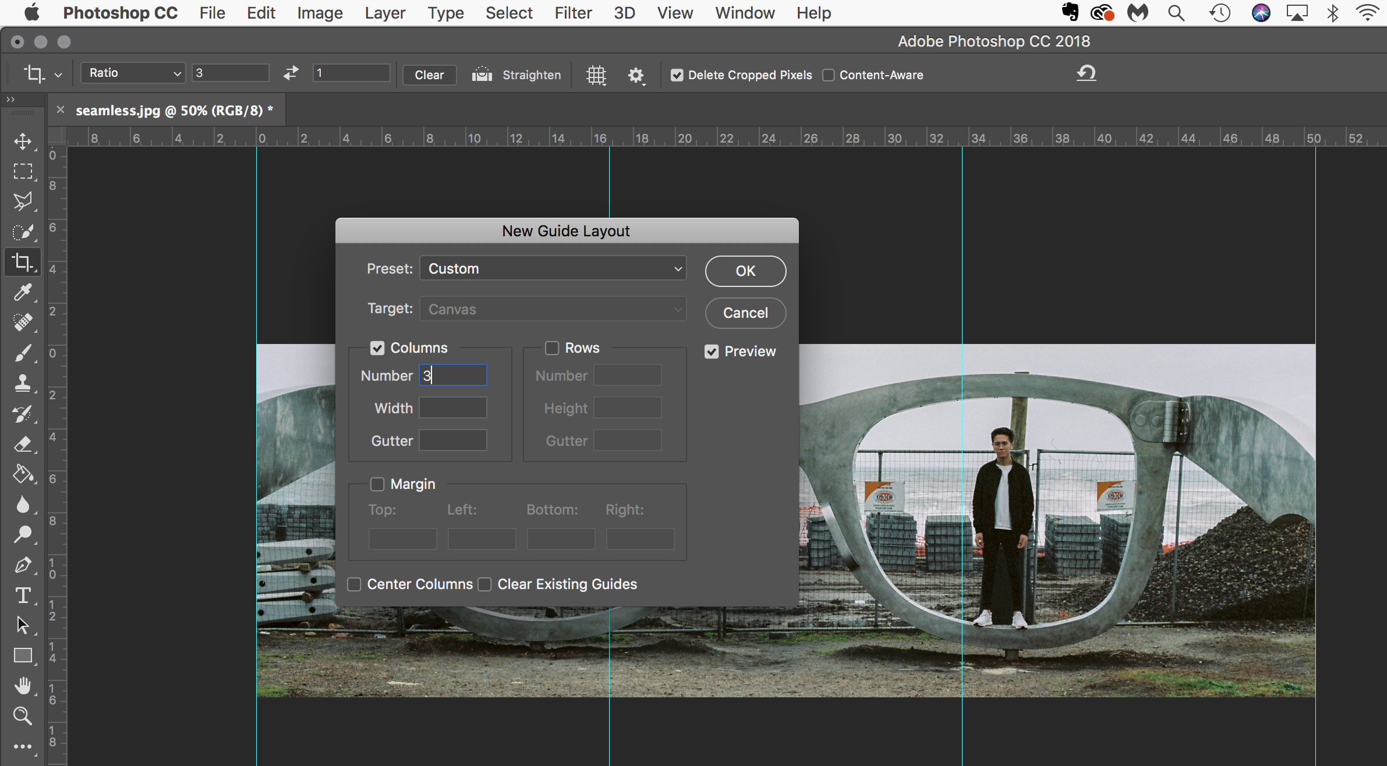The height and width of the screenshot is (766, 1387).
Task: Select the Eyedropper tool
Action: [x=23, y=292]
